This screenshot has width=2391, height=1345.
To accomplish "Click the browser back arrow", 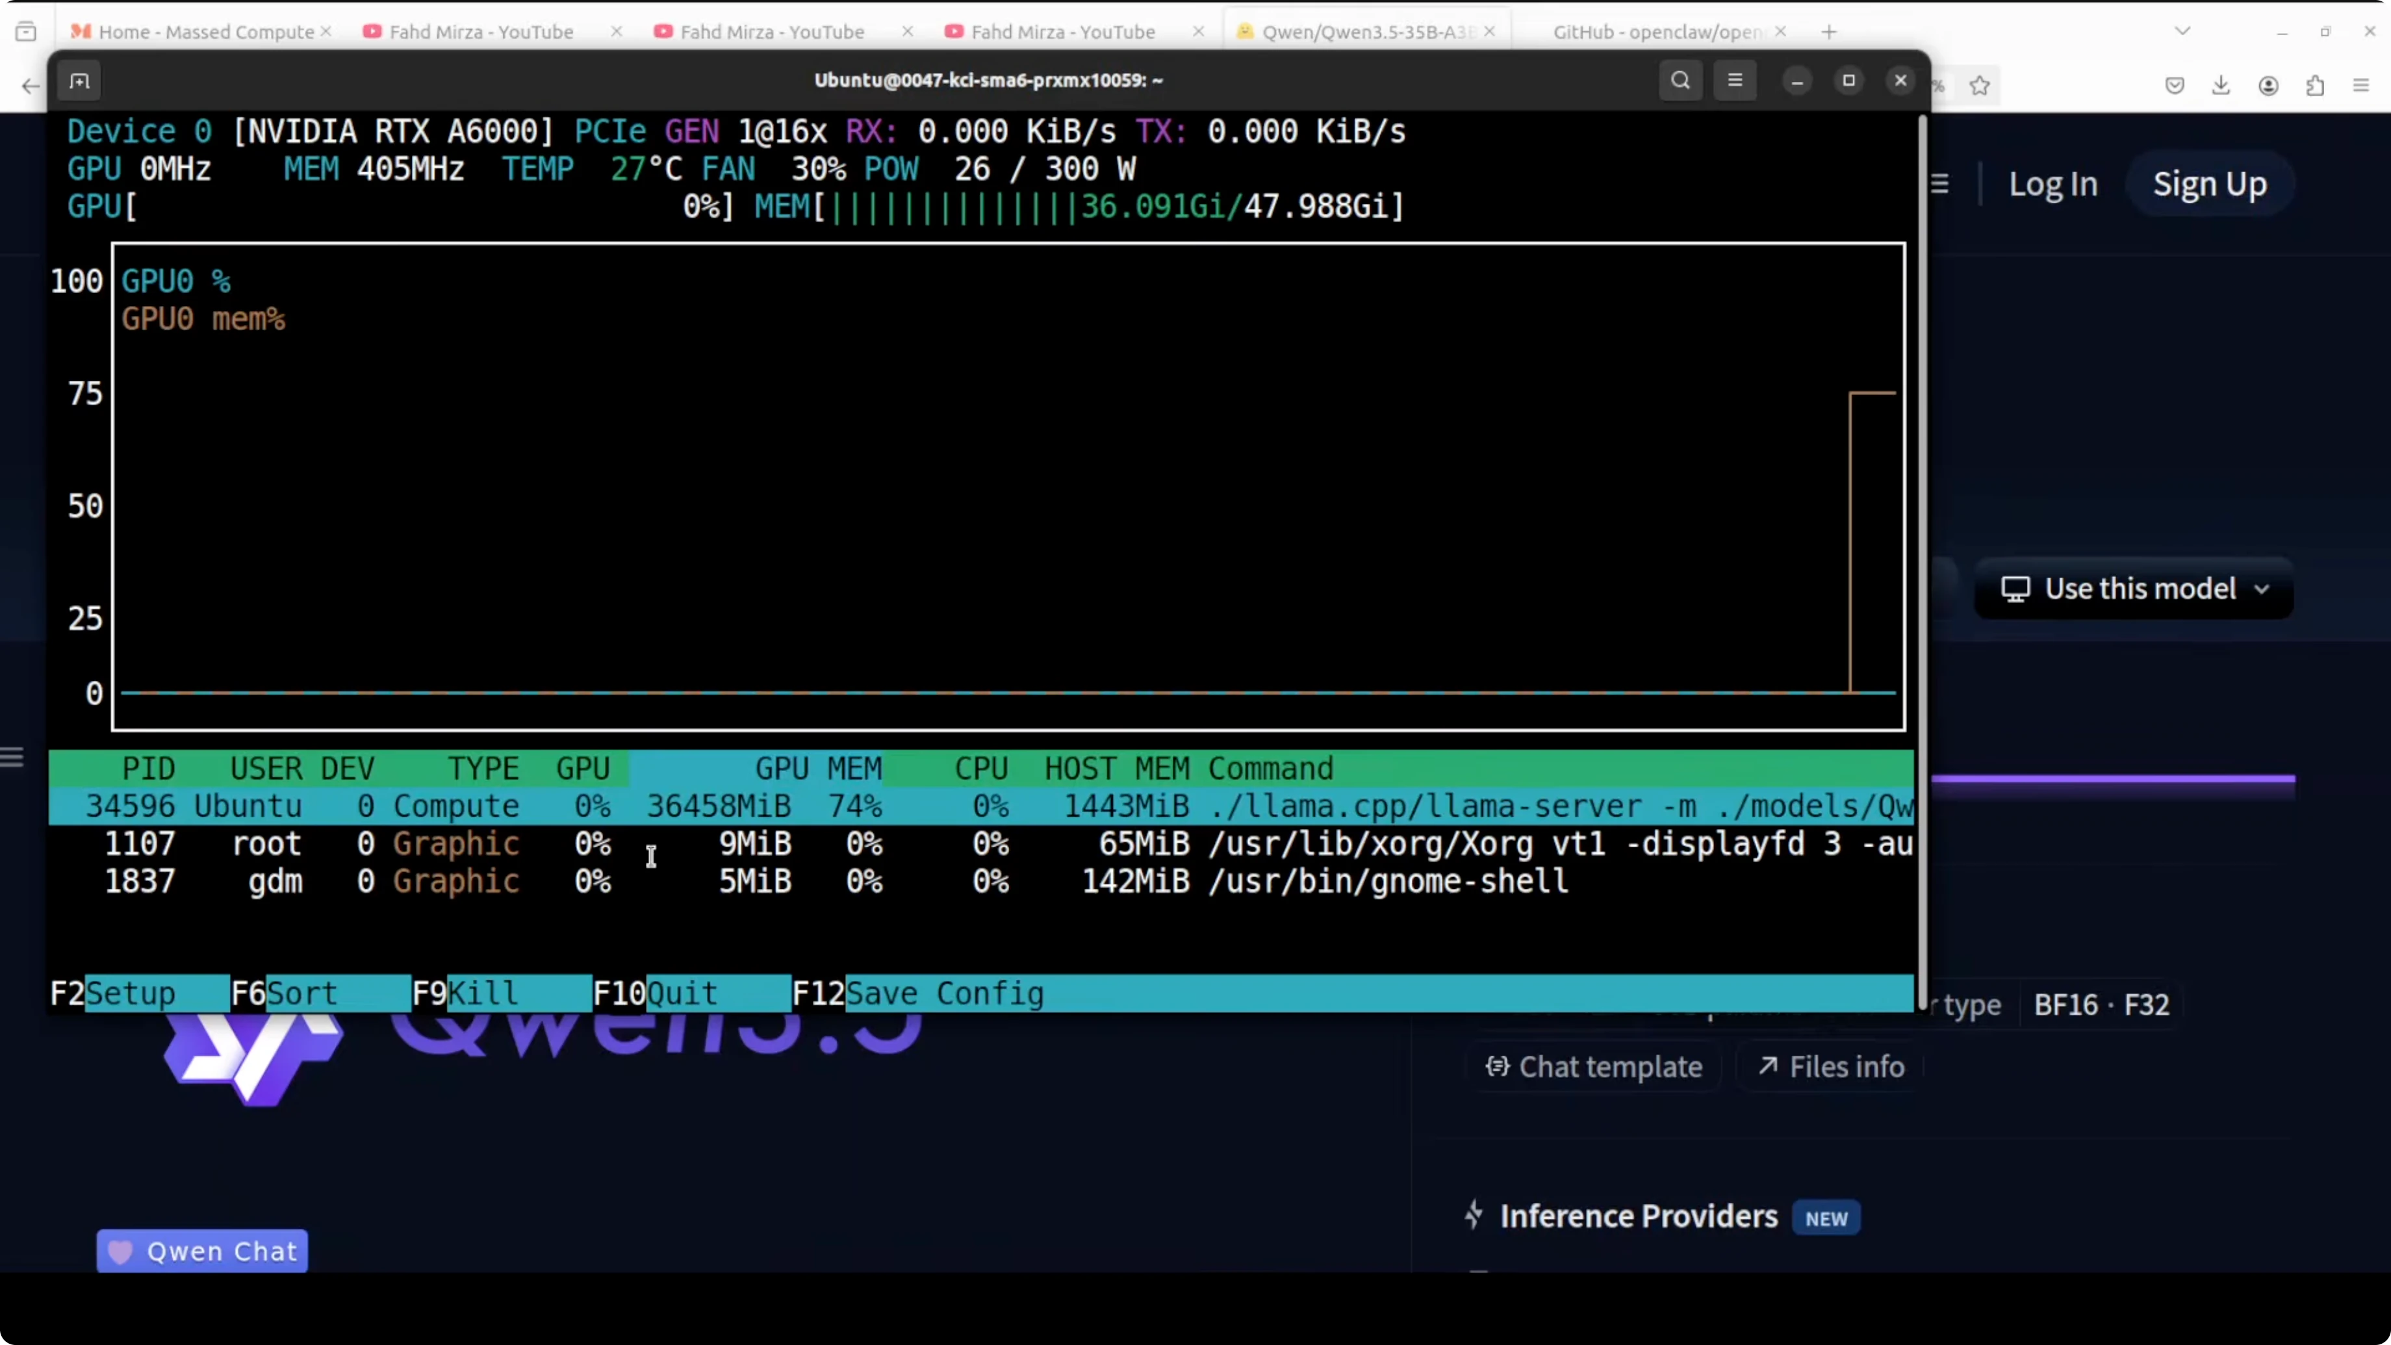I will tap(31, 86).
